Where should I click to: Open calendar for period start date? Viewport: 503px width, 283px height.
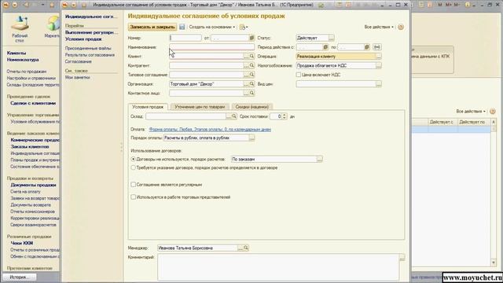tap(325, 47)
